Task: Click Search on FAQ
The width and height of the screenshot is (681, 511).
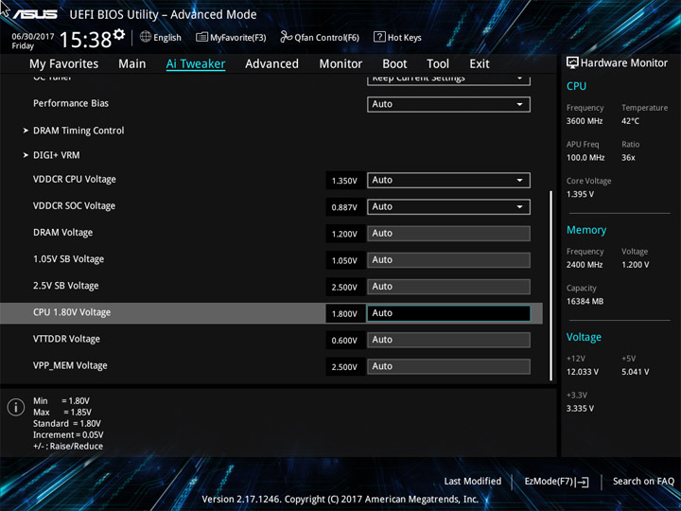Action: pyautogui.click(x=643, y=481)
